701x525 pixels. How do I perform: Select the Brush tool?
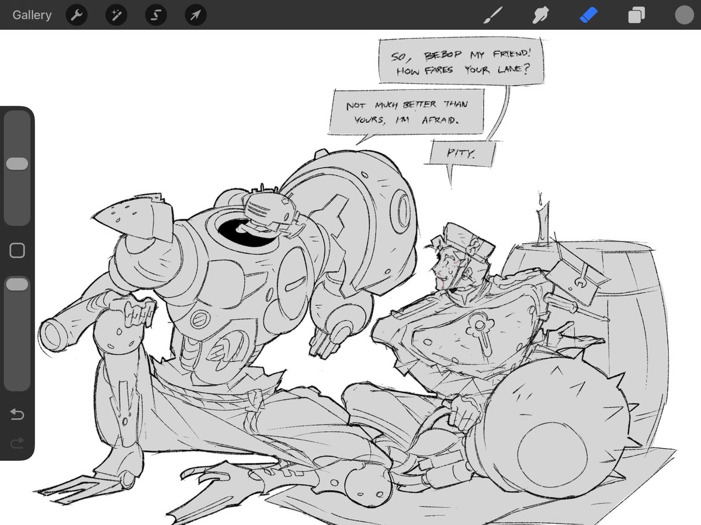click(x=493, y=15)
